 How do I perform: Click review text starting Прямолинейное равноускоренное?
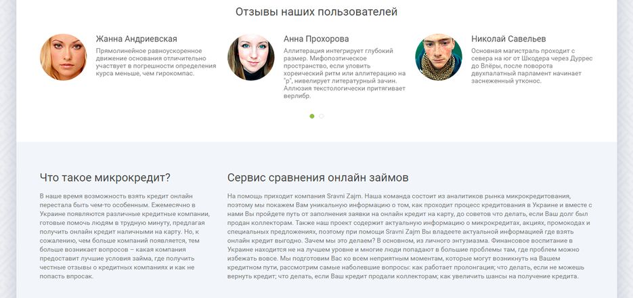point(156,62)
